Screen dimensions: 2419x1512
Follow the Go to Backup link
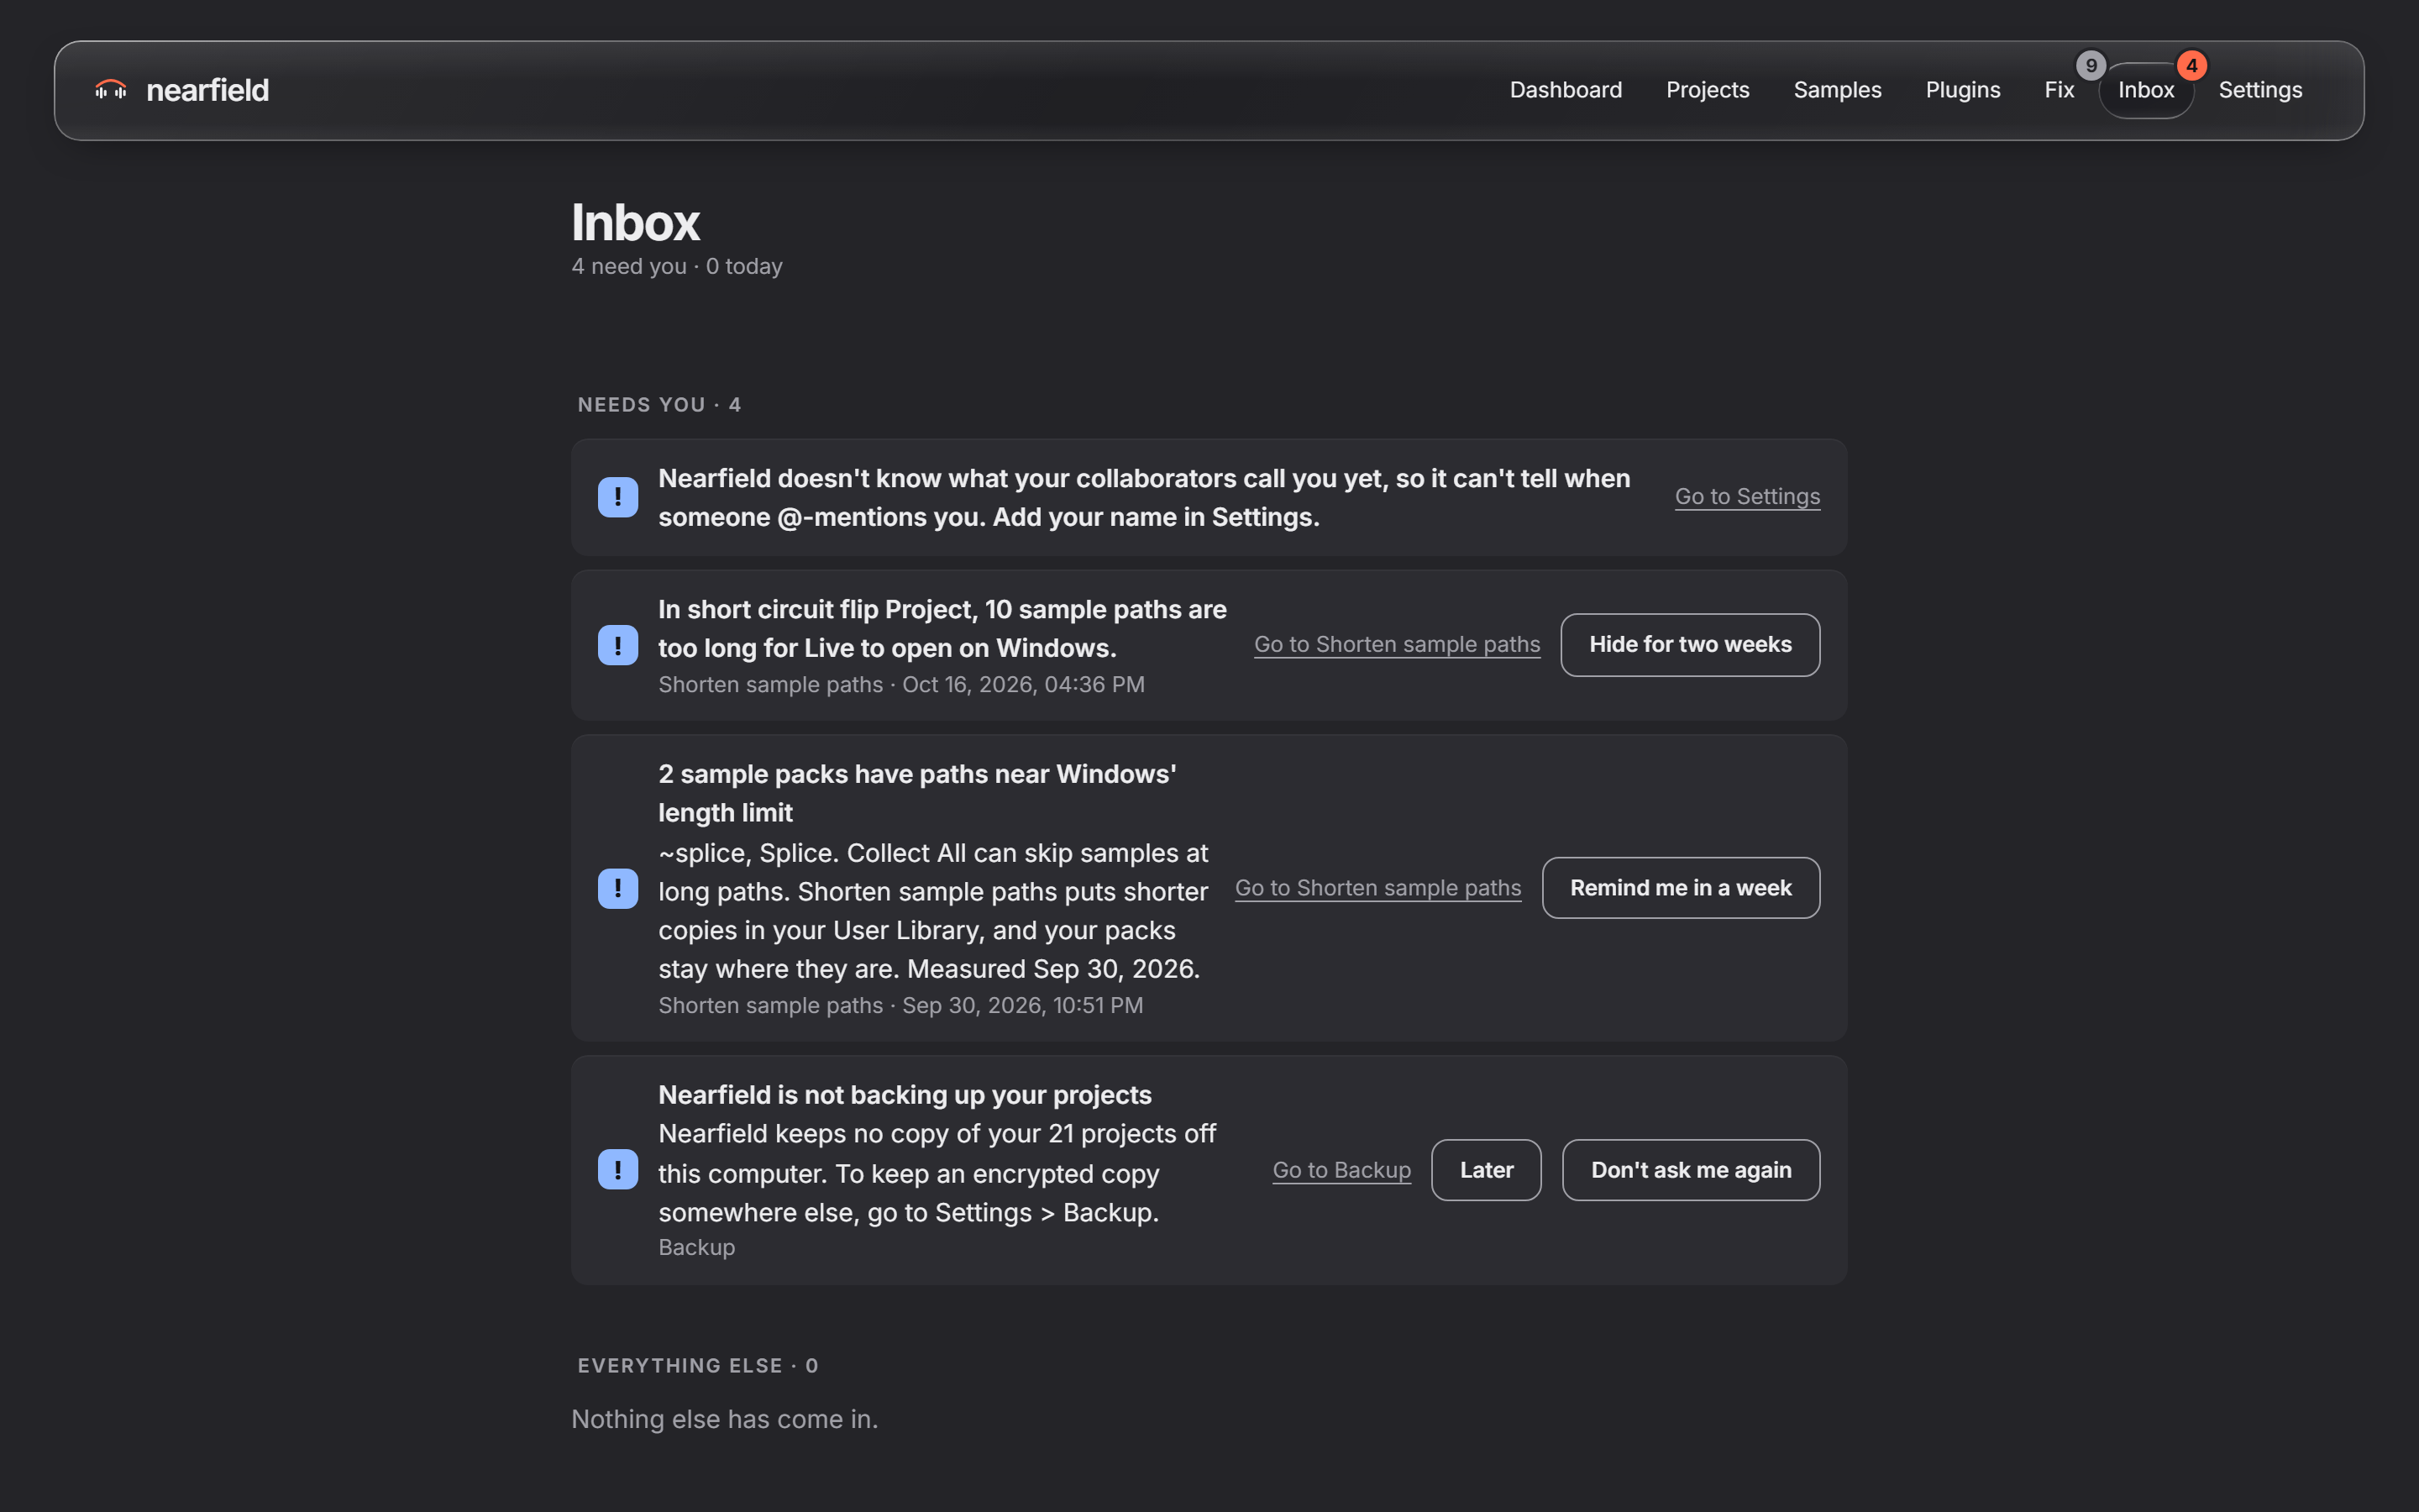[1341, 1170]
